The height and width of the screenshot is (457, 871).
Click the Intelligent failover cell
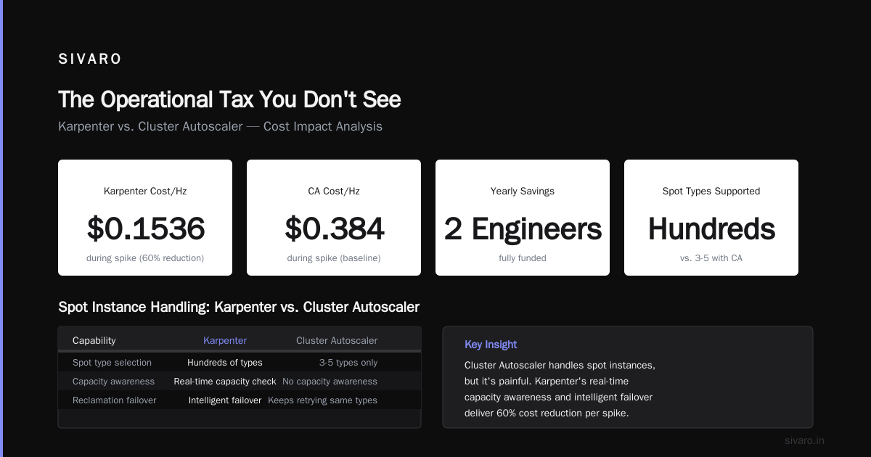click(x=225, y=400)
